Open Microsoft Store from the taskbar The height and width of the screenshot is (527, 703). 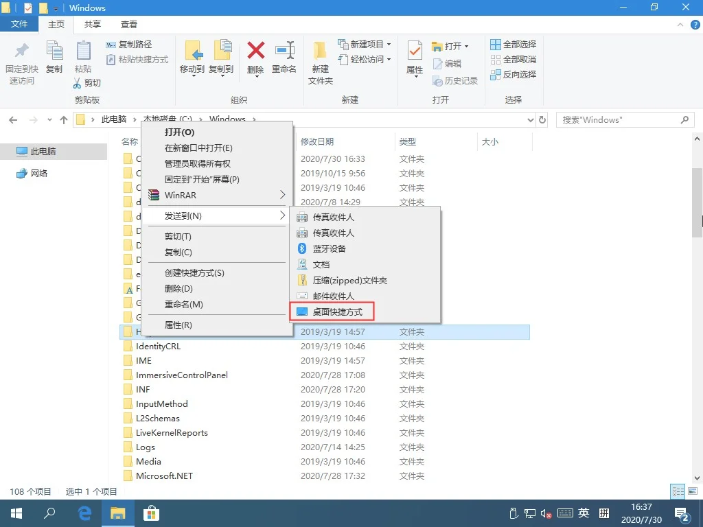[x=151, y=513]
